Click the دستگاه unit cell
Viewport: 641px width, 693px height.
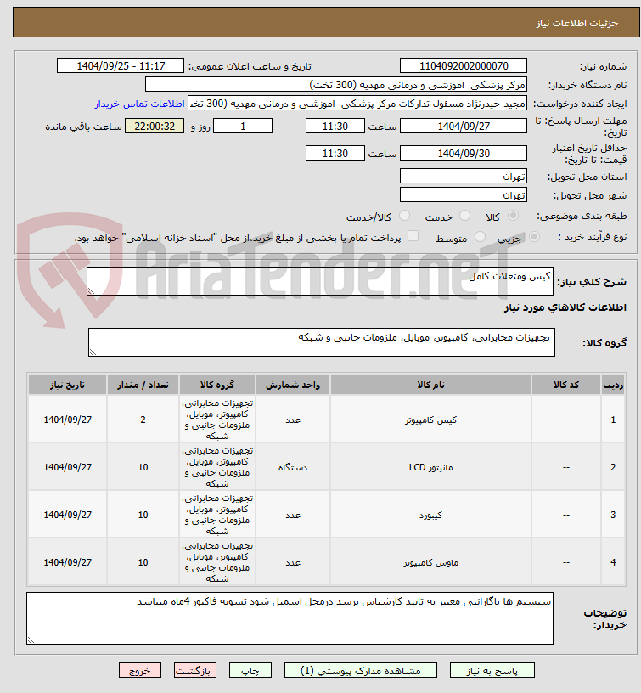point(293,467)
